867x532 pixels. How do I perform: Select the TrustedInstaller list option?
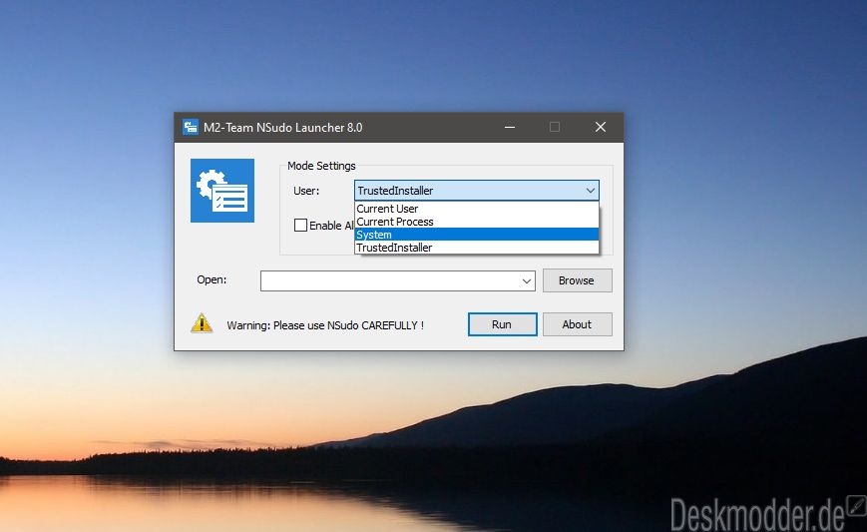pyautogui.click(x=476, y=248)
